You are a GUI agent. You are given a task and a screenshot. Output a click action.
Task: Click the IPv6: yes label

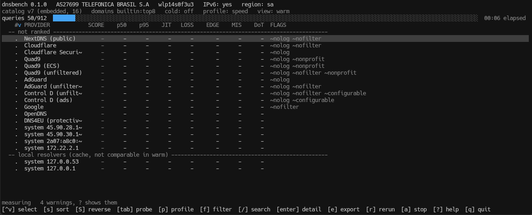point(218,5)
